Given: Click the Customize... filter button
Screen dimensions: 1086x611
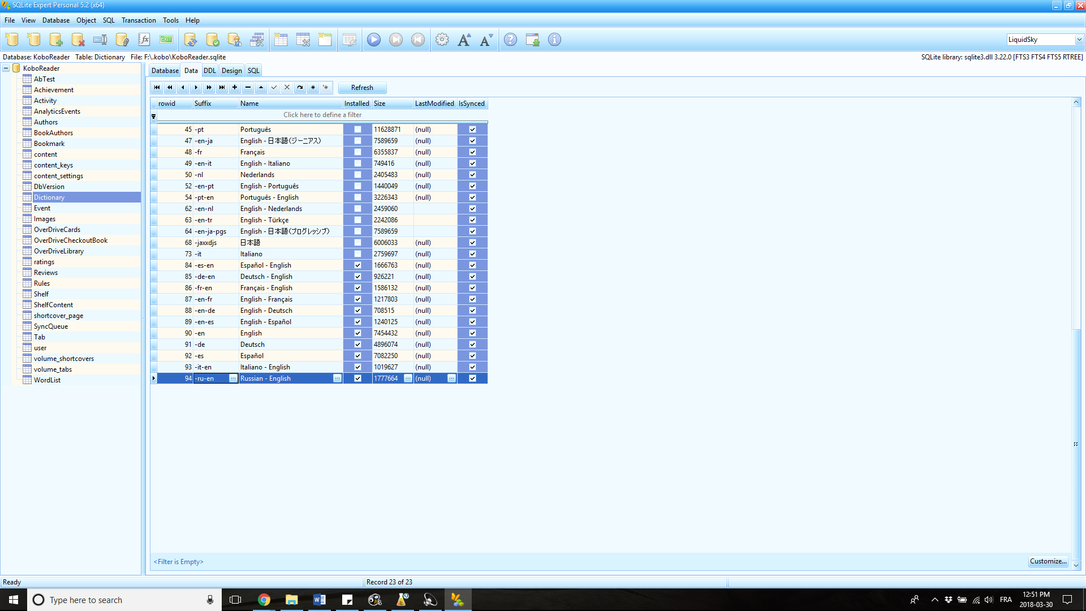Looking at the screenshot, I should click(1048, 561).
